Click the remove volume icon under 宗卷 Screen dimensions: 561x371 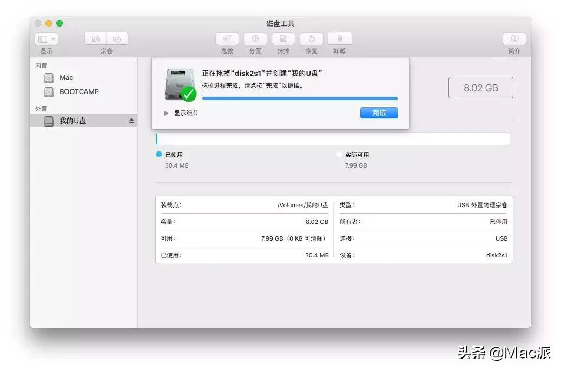117,38
